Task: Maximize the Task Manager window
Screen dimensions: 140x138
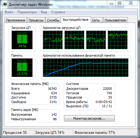Action: pos(120,3)
